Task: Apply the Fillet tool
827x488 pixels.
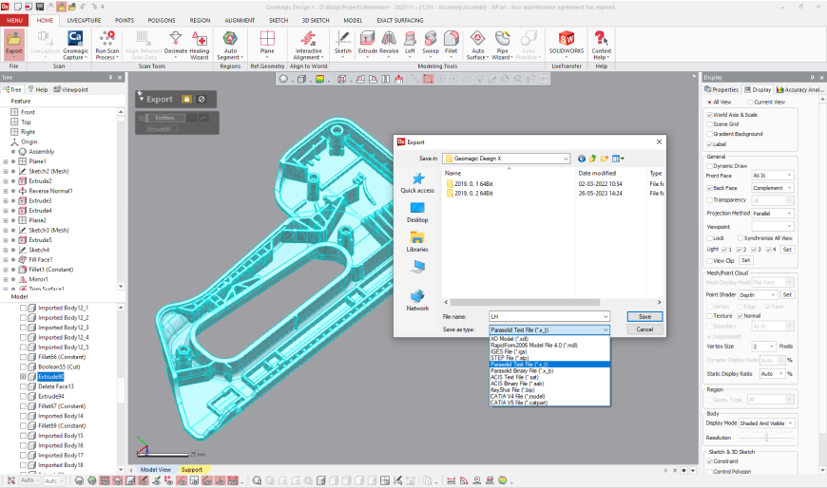Action: tap(451, 44)
